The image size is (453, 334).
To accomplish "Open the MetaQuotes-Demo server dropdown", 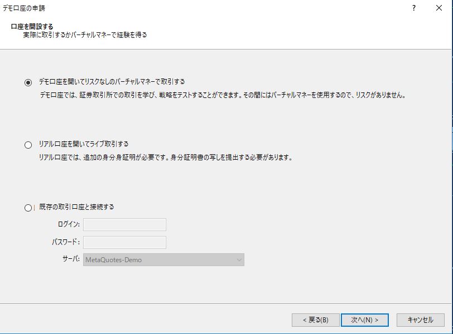I will tap(163, 259).
